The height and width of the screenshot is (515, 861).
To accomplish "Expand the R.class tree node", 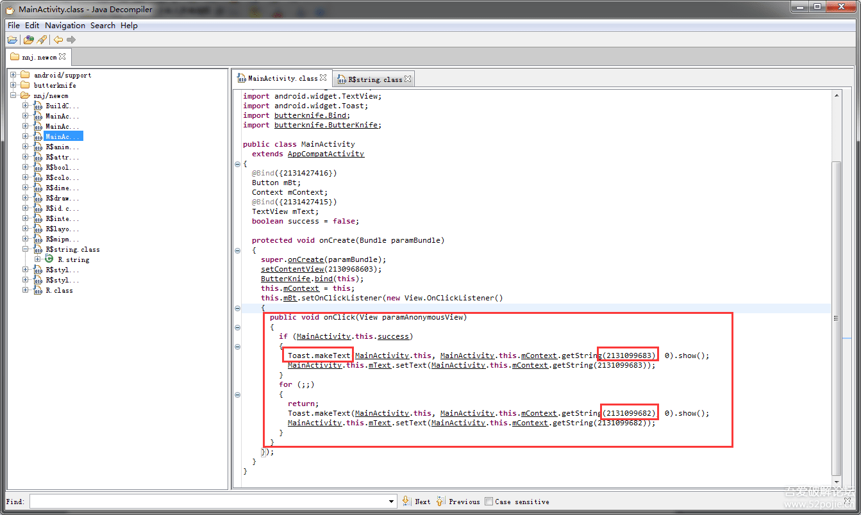I will coord(26,290).
